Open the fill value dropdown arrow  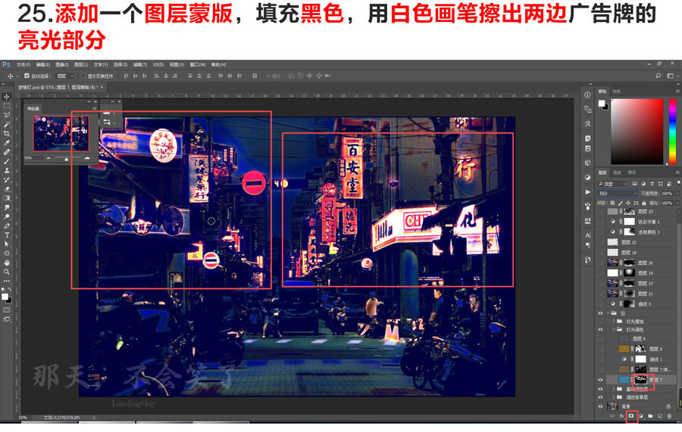677,203
